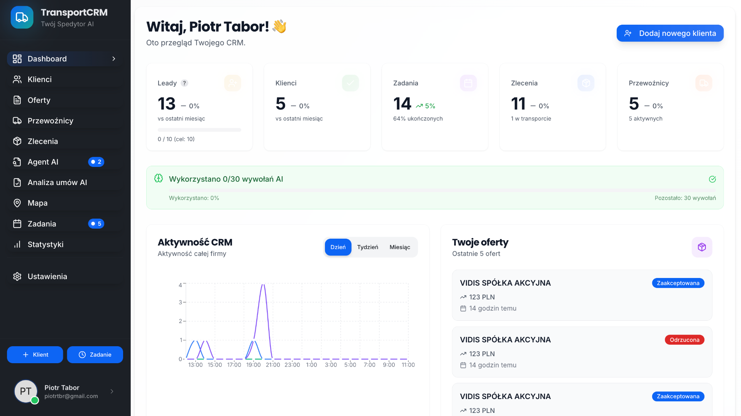Click the Klienci card checkmark icon

click(350, 83)
